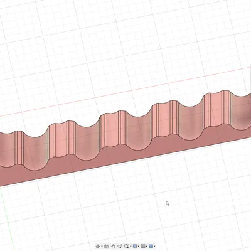Image resolution: width=251 pixels, height=251 pixels.
Task: Expand the Viewports dropdown arrow
Action: tap(154, 246)
